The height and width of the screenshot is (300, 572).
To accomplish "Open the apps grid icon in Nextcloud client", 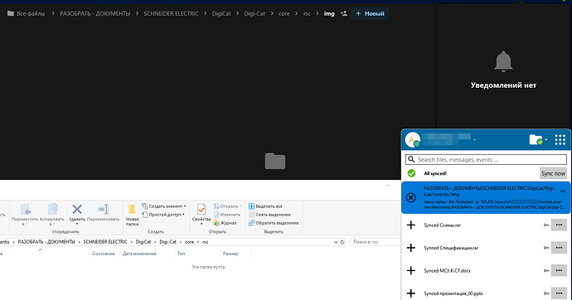I will [x=560, y=139].
